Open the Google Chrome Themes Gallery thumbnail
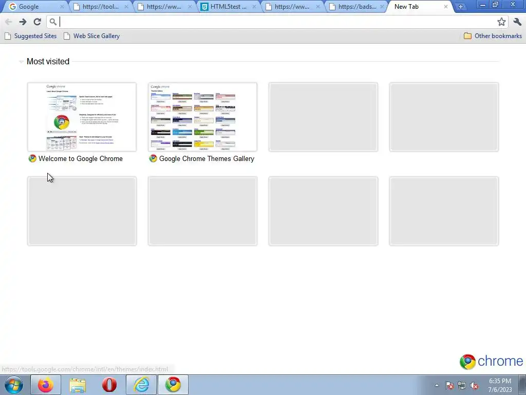The image size is (526, 395). (202, 117)
